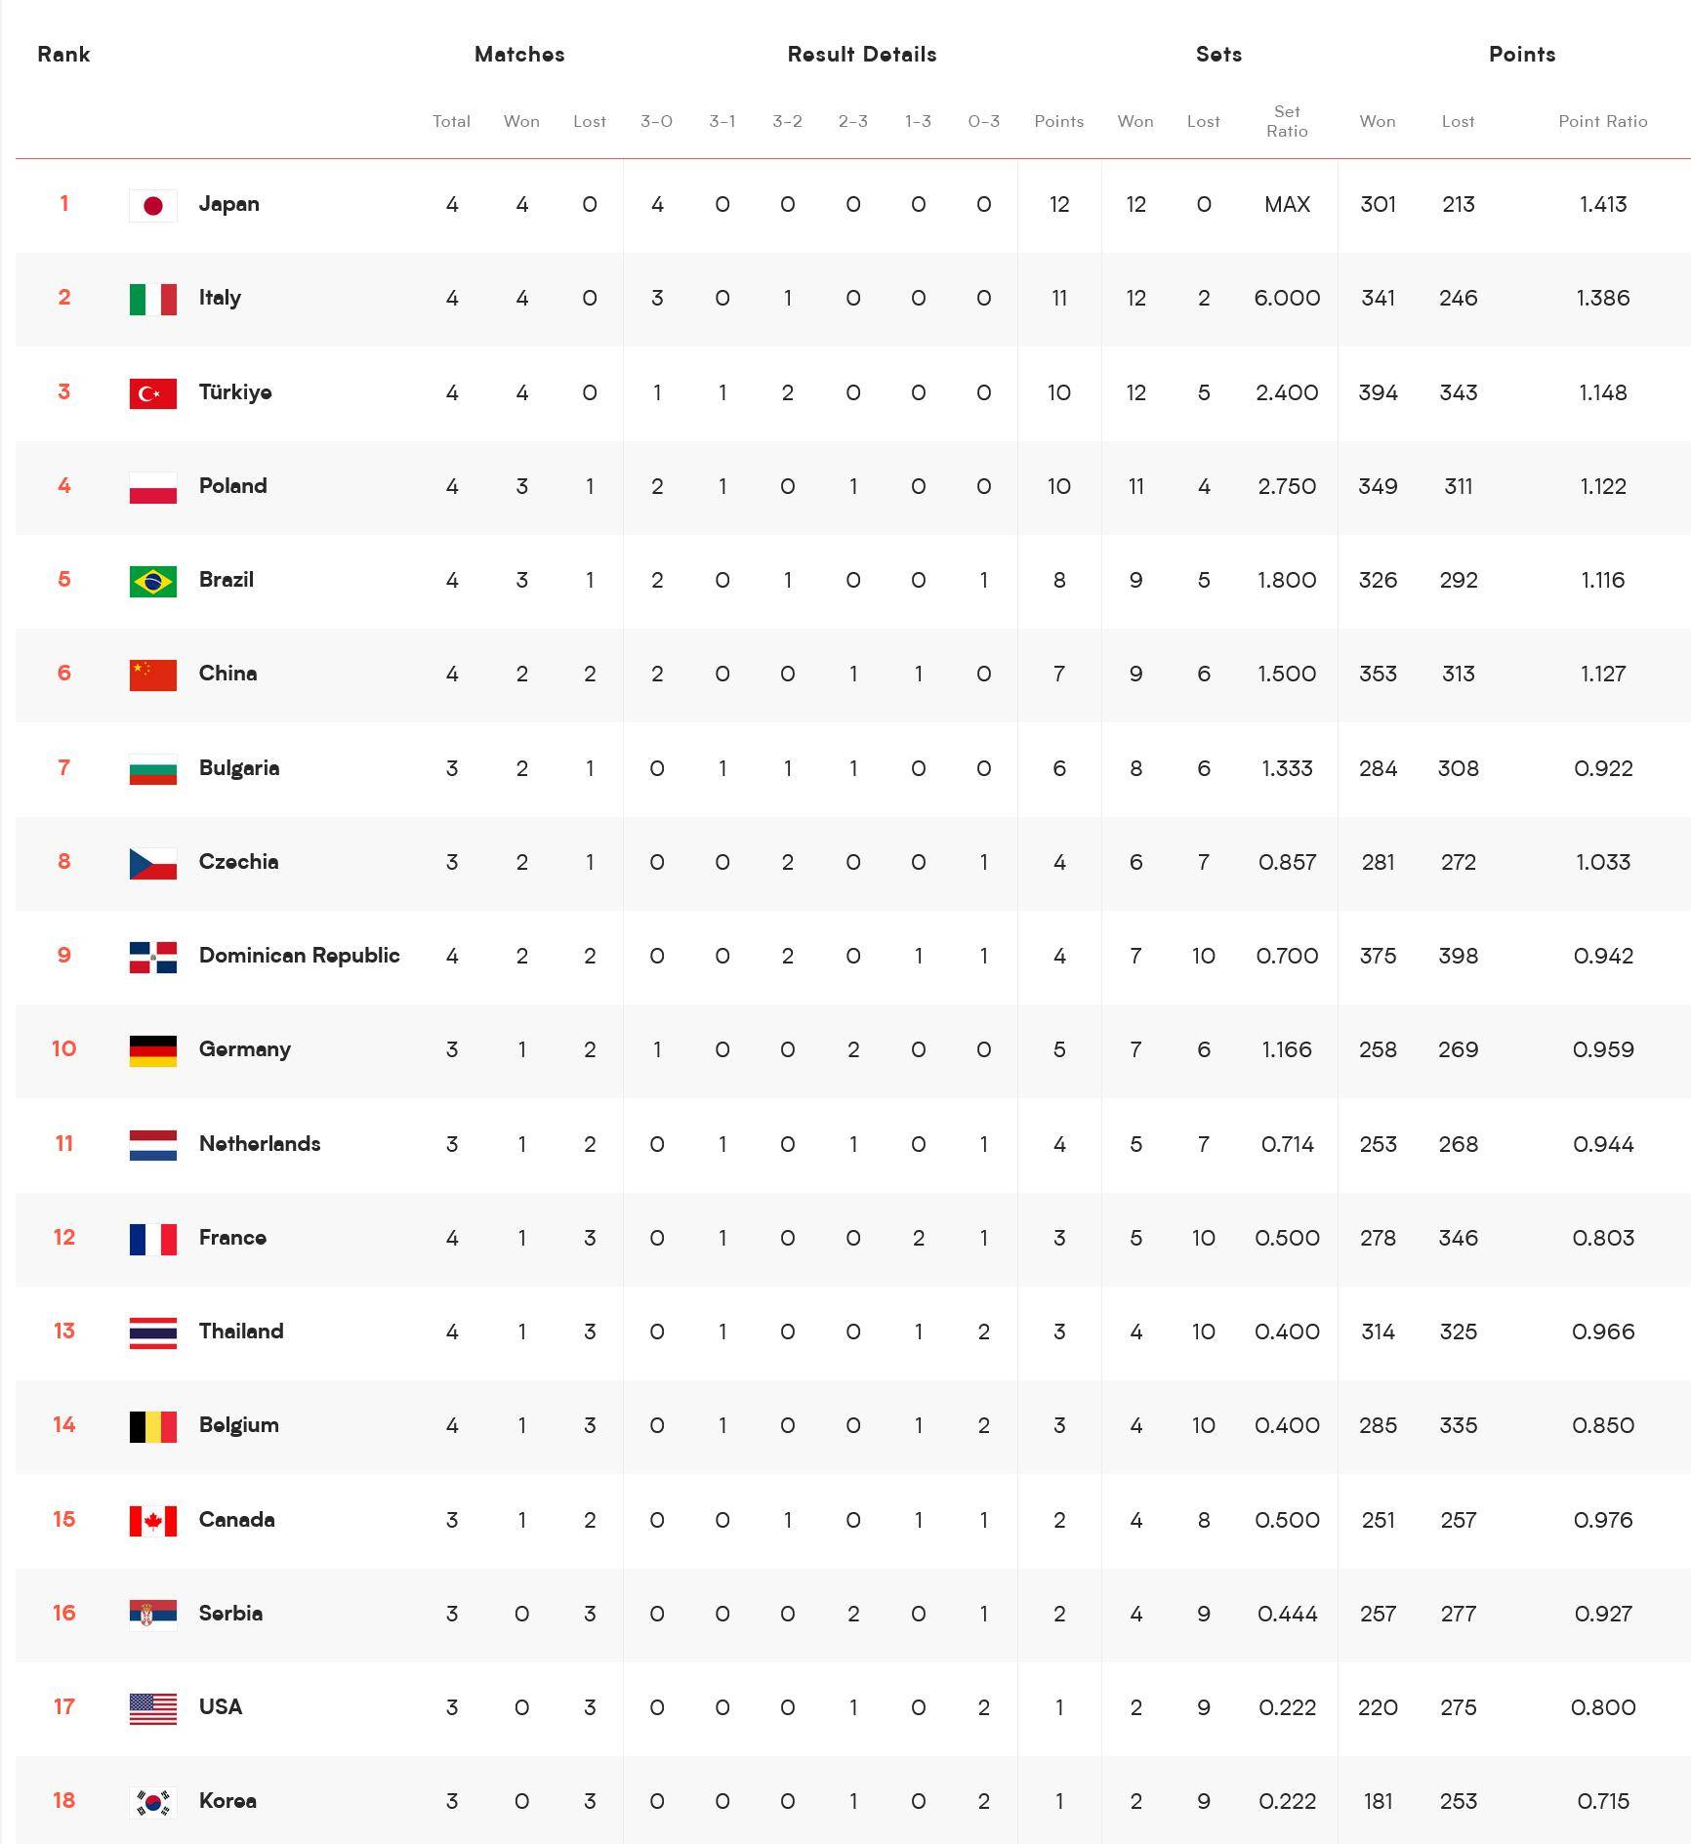Open the Poland team link

pyautogui.click(x=232, y=486)
